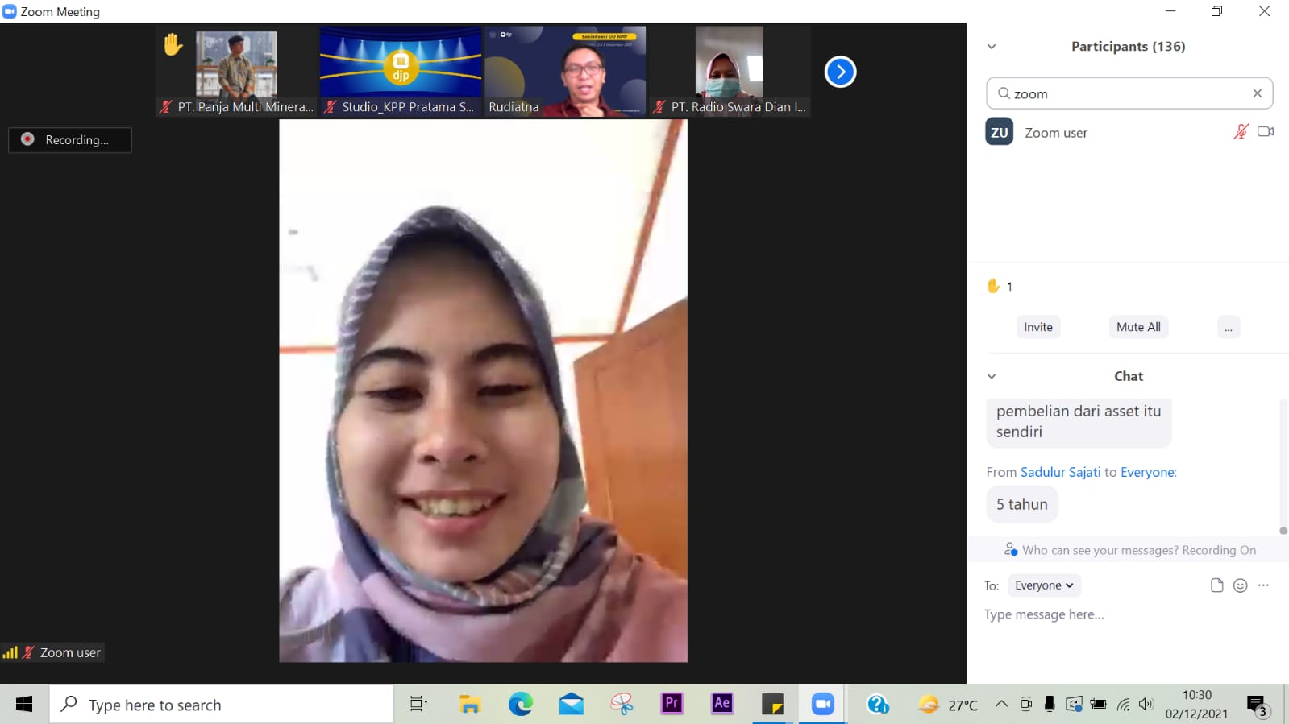Open the emoji picker in chat
1289x724 pixels.
point(1240,585)
